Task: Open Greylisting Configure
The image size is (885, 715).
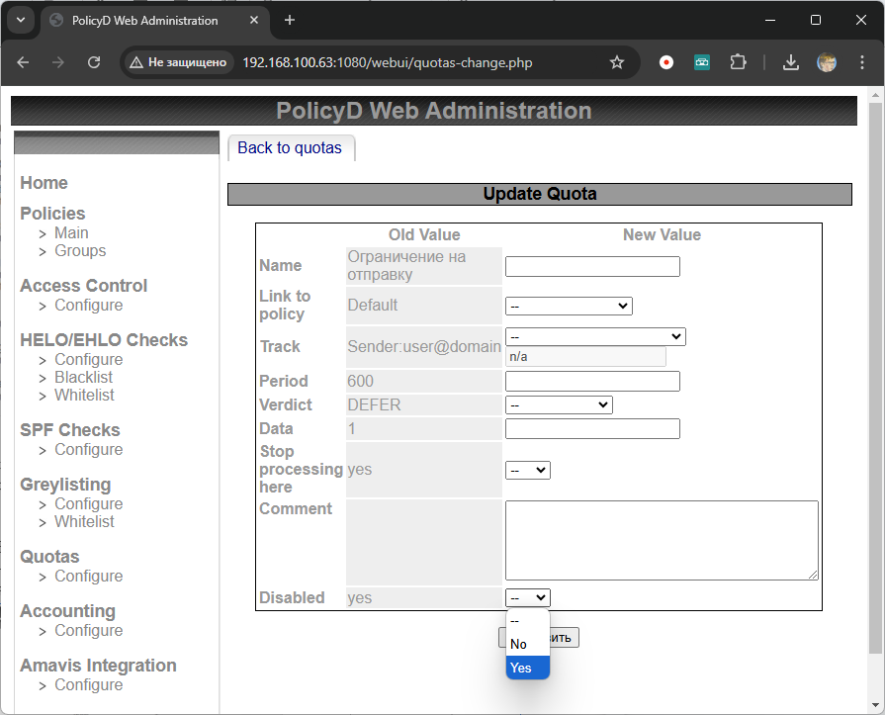Action: [x=89, y=503]
